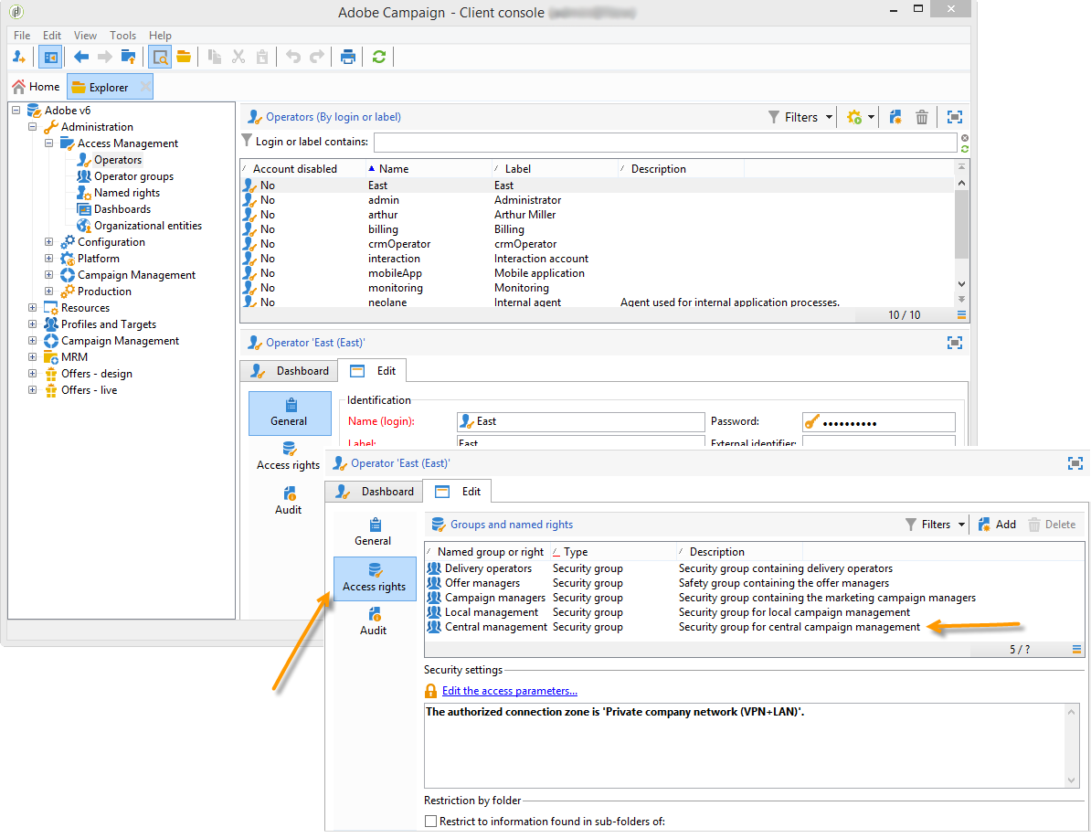Expand the Resources tree node

32,308
